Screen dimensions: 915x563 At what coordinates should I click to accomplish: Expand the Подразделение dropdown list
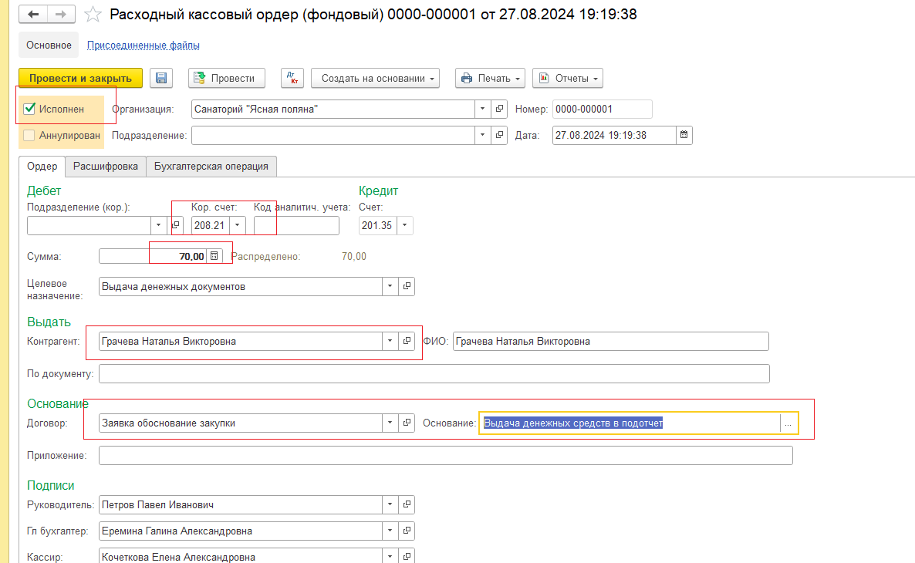483,136
